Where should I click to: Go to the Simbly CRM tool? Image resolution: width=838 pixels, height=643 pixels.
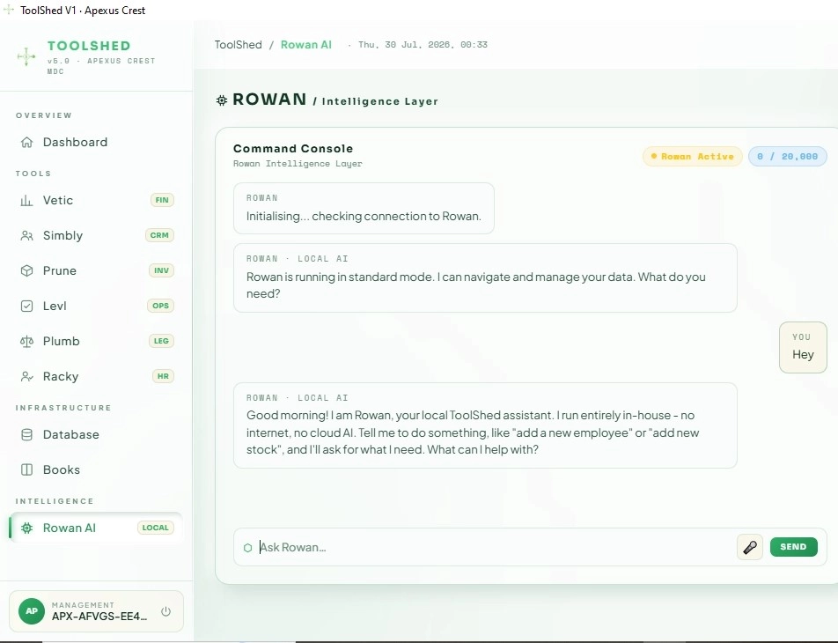[96, 236]
